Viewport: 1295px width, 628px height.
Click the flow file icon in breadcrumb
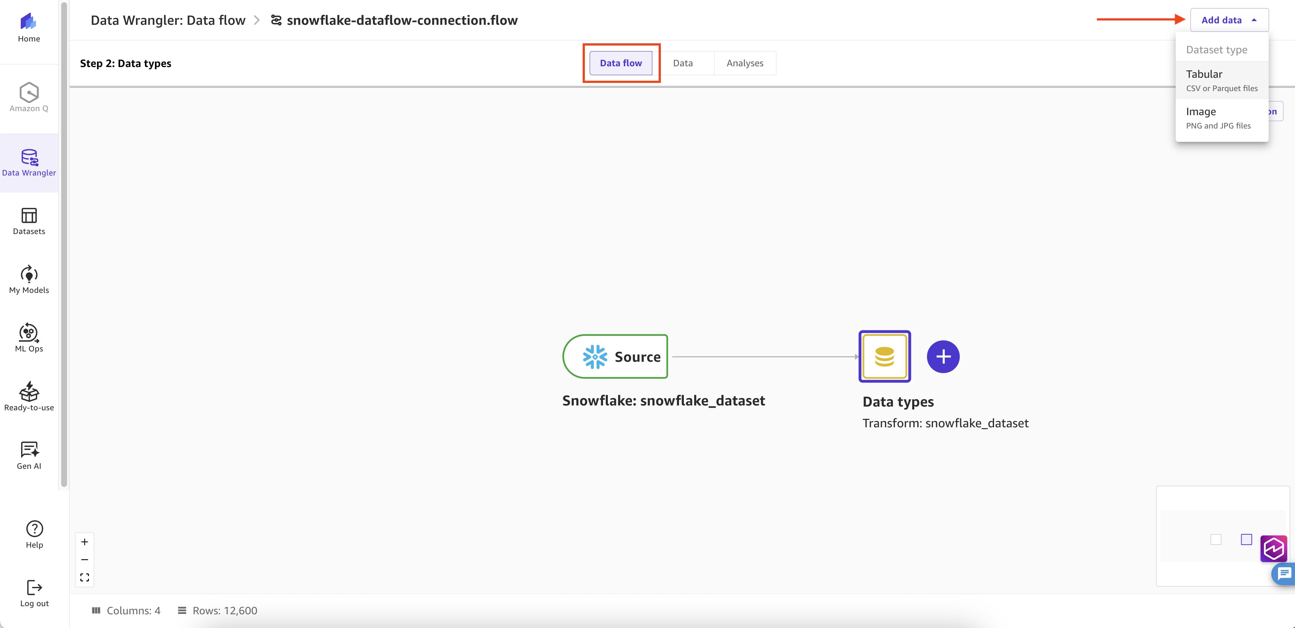point(276,20)
